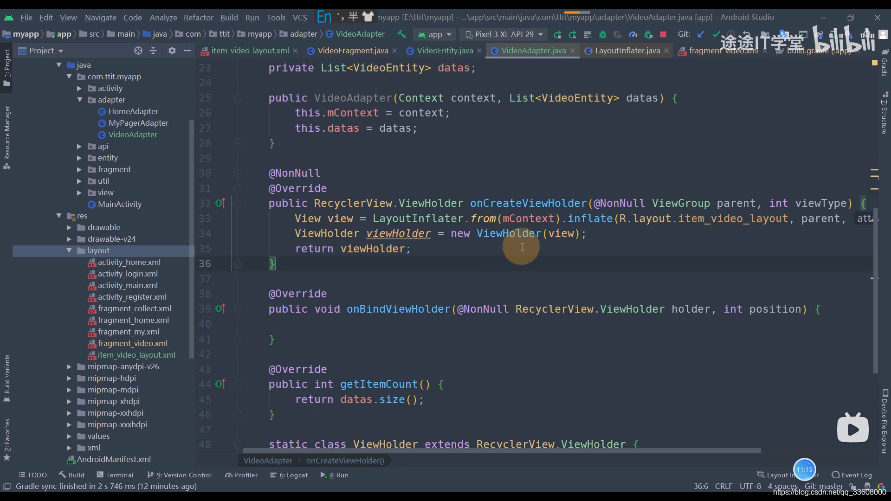
Task: Expand the fragment package folder
Action: (x=79, y=169)
